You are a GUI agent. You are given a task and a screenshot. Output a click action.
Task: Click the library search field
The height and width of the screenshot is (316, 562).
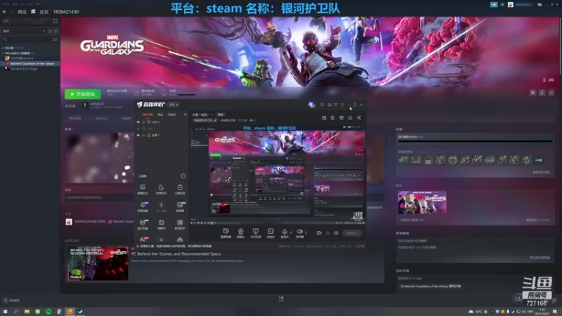coord(27,39)
